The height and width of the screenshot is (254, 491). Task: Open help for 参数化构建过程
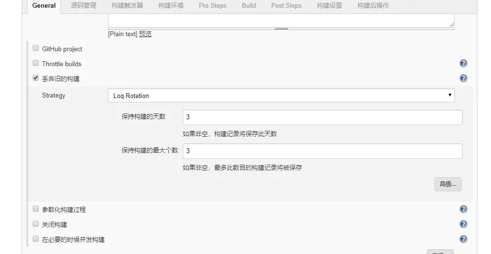(463, 209)
